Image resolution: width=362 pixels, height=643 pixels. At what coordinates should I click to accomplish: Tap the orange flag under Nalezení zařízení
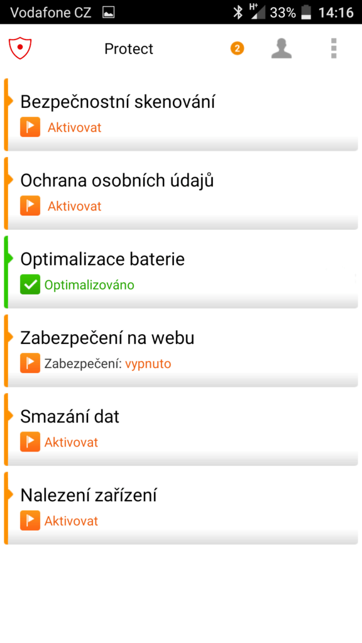(30, 521)
